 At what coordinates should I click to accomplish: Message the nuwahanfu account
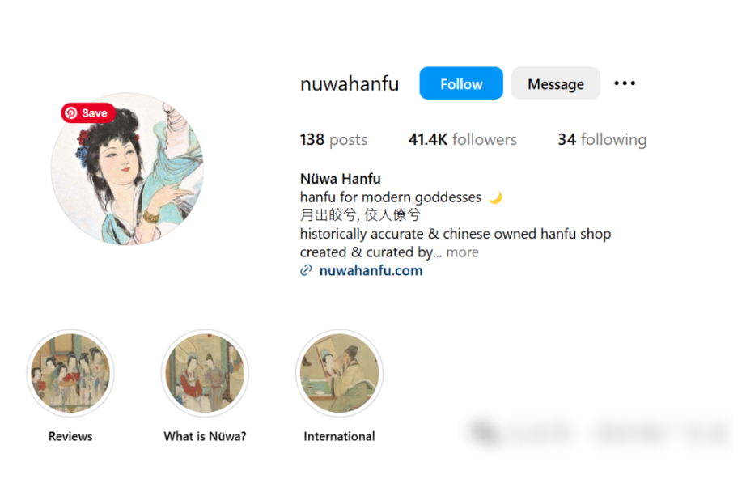(556, 83)
